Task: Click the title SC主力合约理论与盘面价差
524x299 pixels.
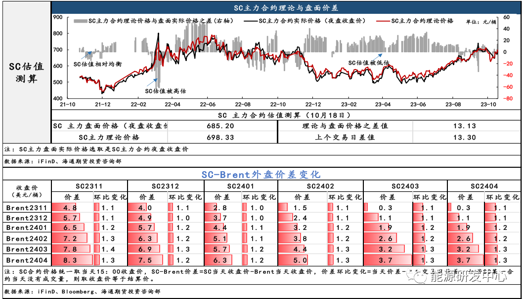Action: [286, 7]
